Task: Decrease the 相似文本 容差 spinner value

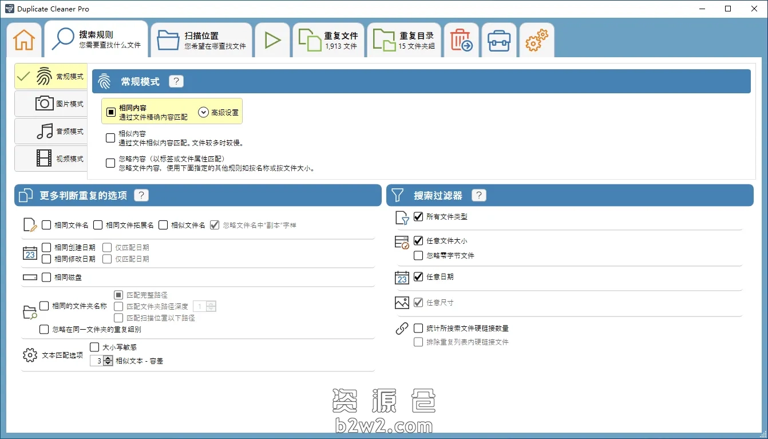Action: [x=108, y=363]
